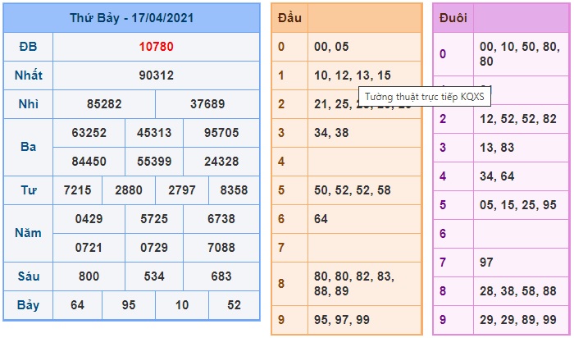Click Sáu prize number 683
The height and width of the screenshot is (338, 574).
221,276
